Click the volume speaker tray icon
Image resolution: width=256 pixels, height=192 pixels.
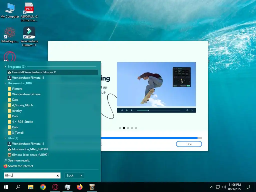coord(224,187)
